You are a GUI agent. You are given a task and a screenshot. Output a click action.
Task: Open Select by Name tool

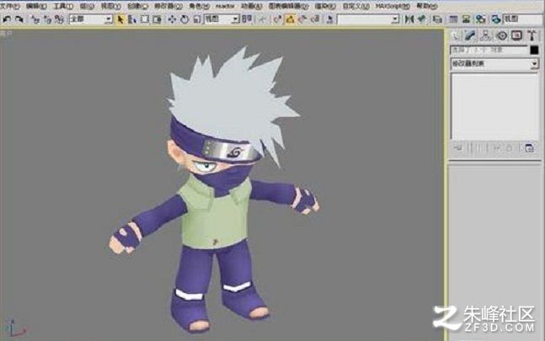(x=132, y=19)
